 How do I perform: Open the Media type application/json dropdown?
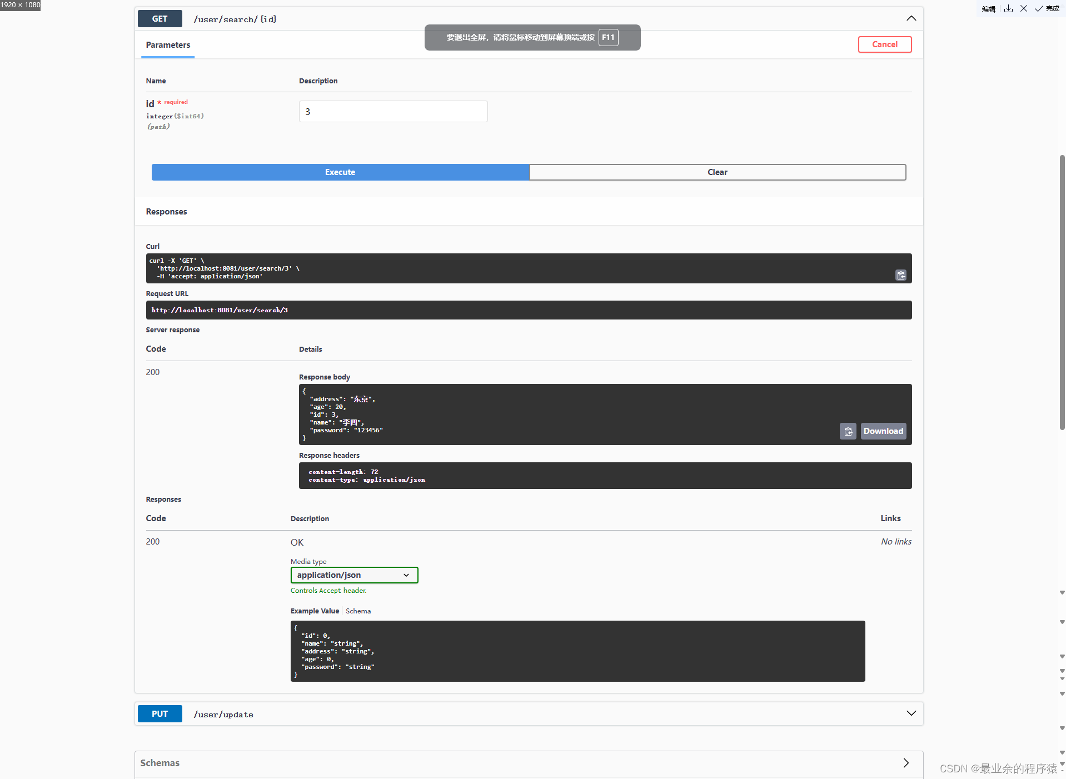coord(354,575)
